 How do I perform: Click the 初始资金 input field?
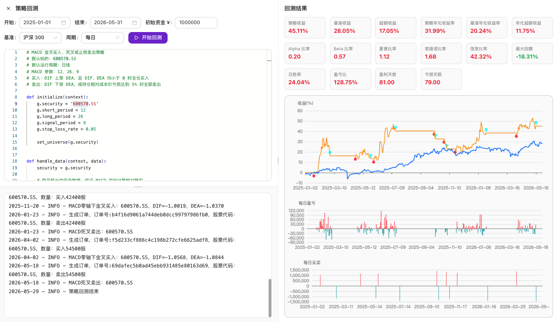coord(196,23)
